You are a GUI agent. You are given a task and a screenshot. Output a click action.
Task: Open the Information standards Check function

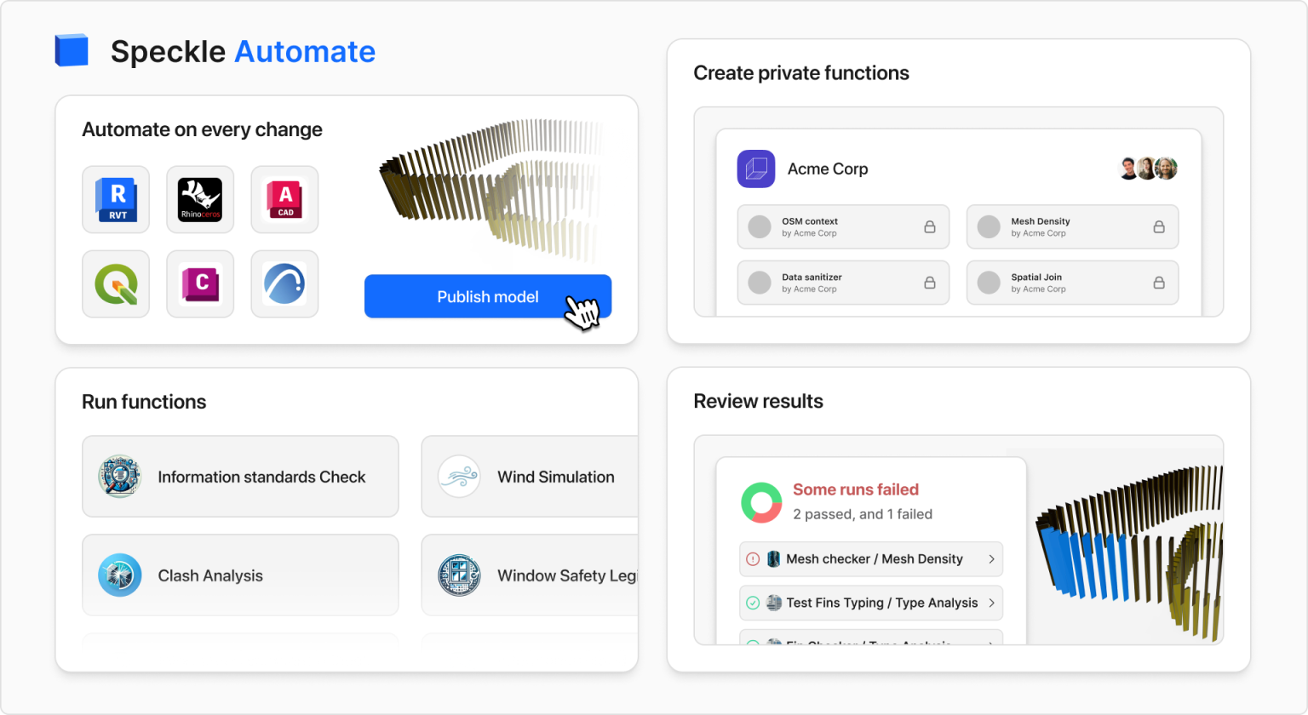pyautogui.click(x=240, y=477)
